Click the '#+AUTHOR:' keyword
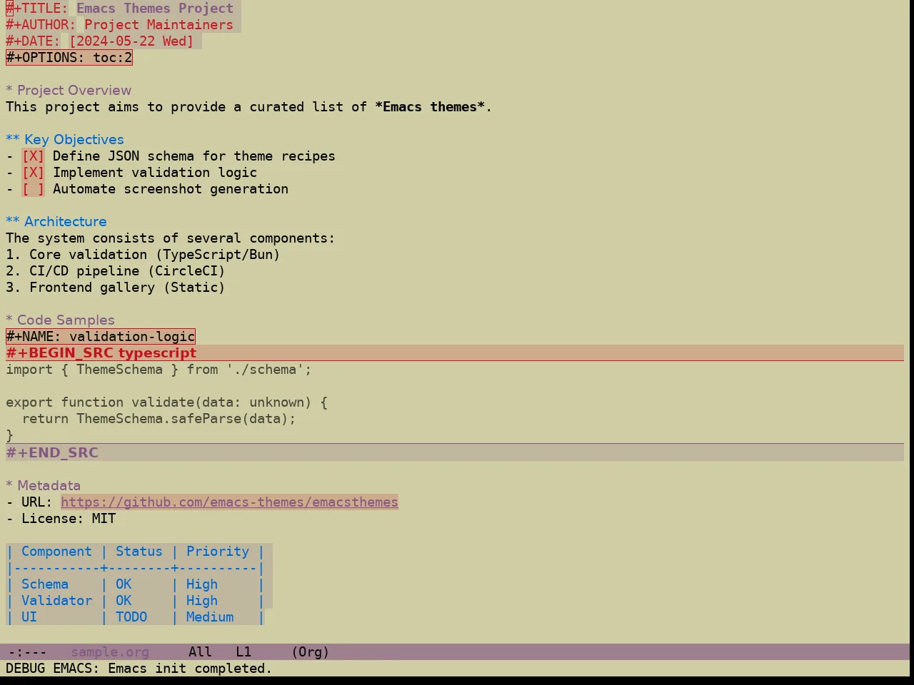This screenshot has width=914, height=685. pyautogui.click(x=41, y=25)
